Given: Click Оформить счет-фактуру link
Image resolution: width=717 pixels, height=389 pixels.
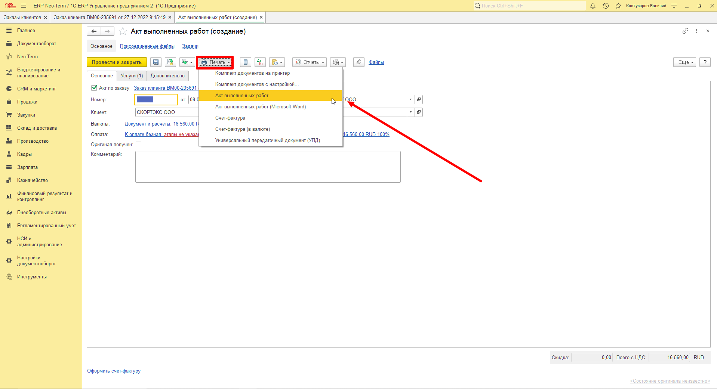Looking at the screenshot, I should [x=114, y=371].
